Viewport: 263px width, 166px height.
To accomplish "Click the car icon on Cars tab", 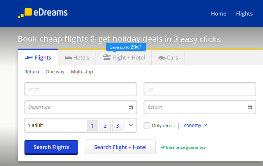I will (162, 58).
